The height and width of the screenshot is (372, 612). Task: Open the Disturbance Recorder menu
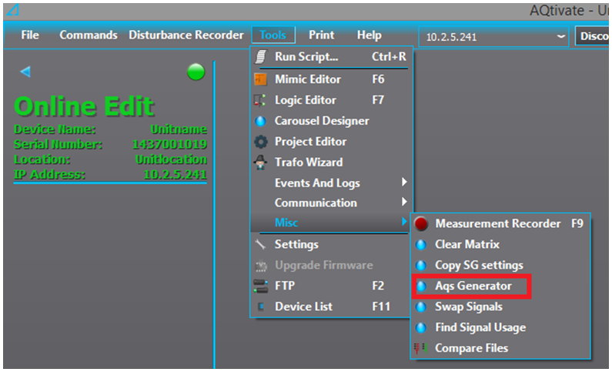point(186,35)
